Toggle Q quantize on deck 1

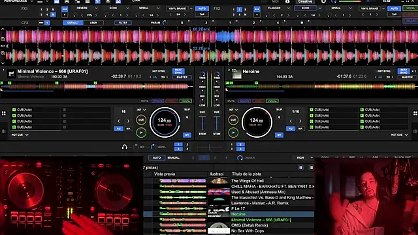(187, 117)
